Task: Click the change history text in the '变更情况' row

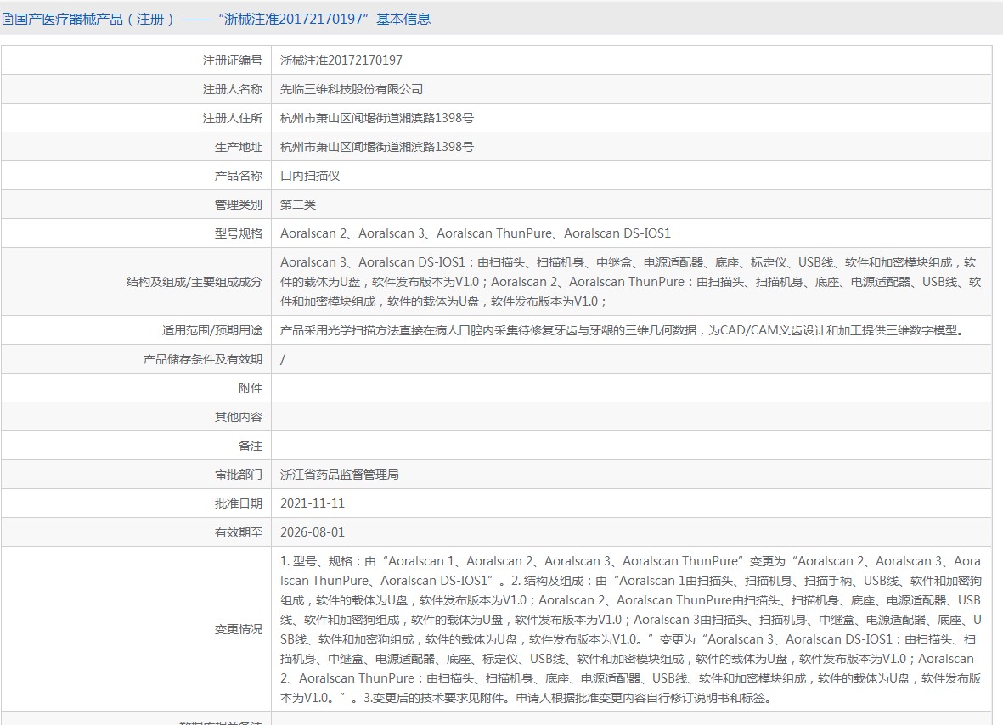Action: coord(631,629)
